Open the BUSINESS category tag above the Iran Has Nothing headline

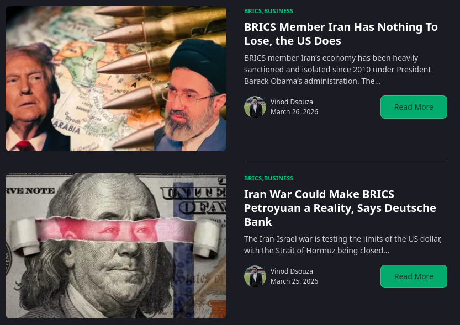(278, 11)
